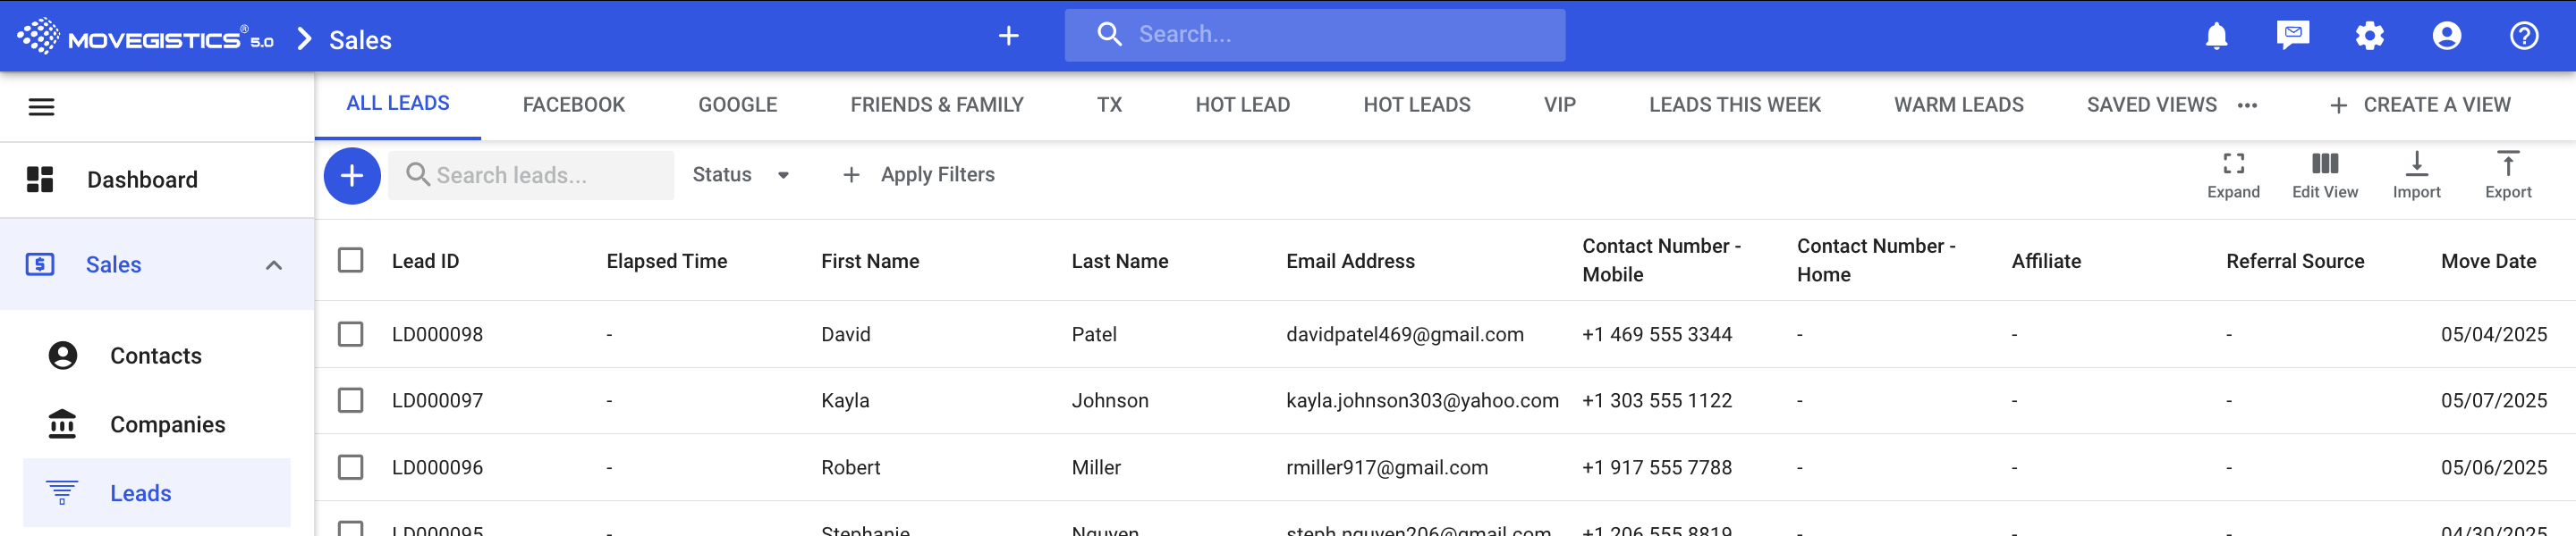Open the notifications bell
Viewport: 2576px width, 536px height.
pos(2216,36)
